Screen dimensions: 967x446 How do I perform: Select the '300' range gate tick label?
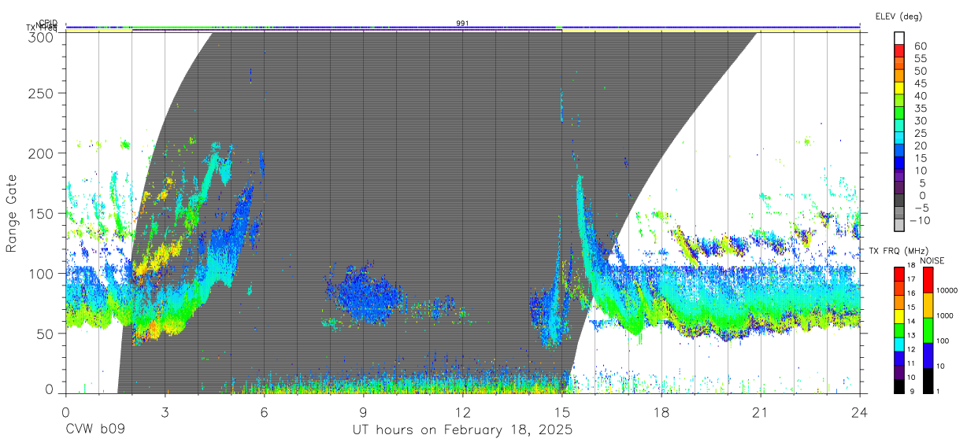42,36
